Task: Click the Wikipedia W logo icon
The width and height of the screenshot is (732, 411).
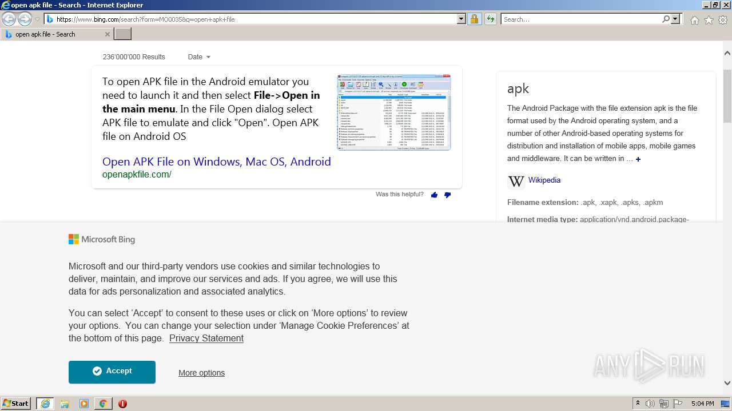Action: coord(516,181)
